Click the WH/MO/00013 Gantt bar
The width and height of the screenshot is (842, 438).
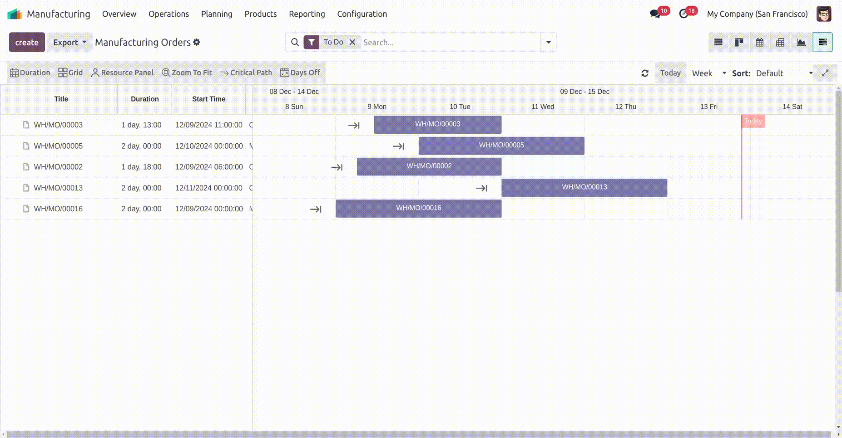point(584,187)
